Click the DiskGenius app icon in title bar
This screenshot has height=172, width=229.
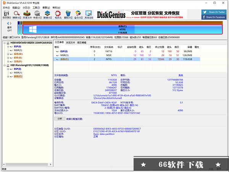tap(4, 3)
